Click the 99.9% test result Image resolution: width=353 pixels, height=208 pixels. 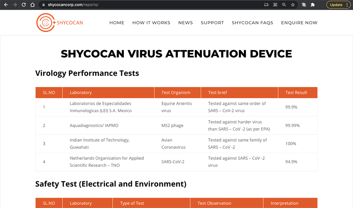pyautogui.click(x=291, y=107)
